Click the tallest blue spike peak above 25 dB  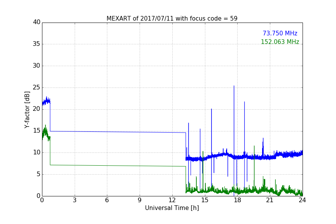tap(234, 86)
